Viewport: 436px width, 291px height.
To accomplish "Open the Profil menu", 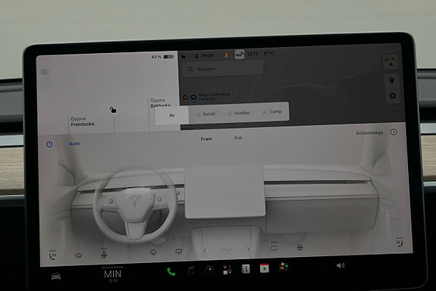I will pos(205,55).
